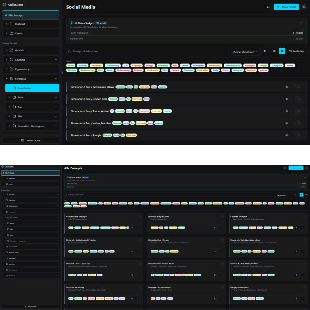Click refresh icon beside Social Media's Neuer Prompt
Viewport: 310px width, 310px height.
(268, 7)
